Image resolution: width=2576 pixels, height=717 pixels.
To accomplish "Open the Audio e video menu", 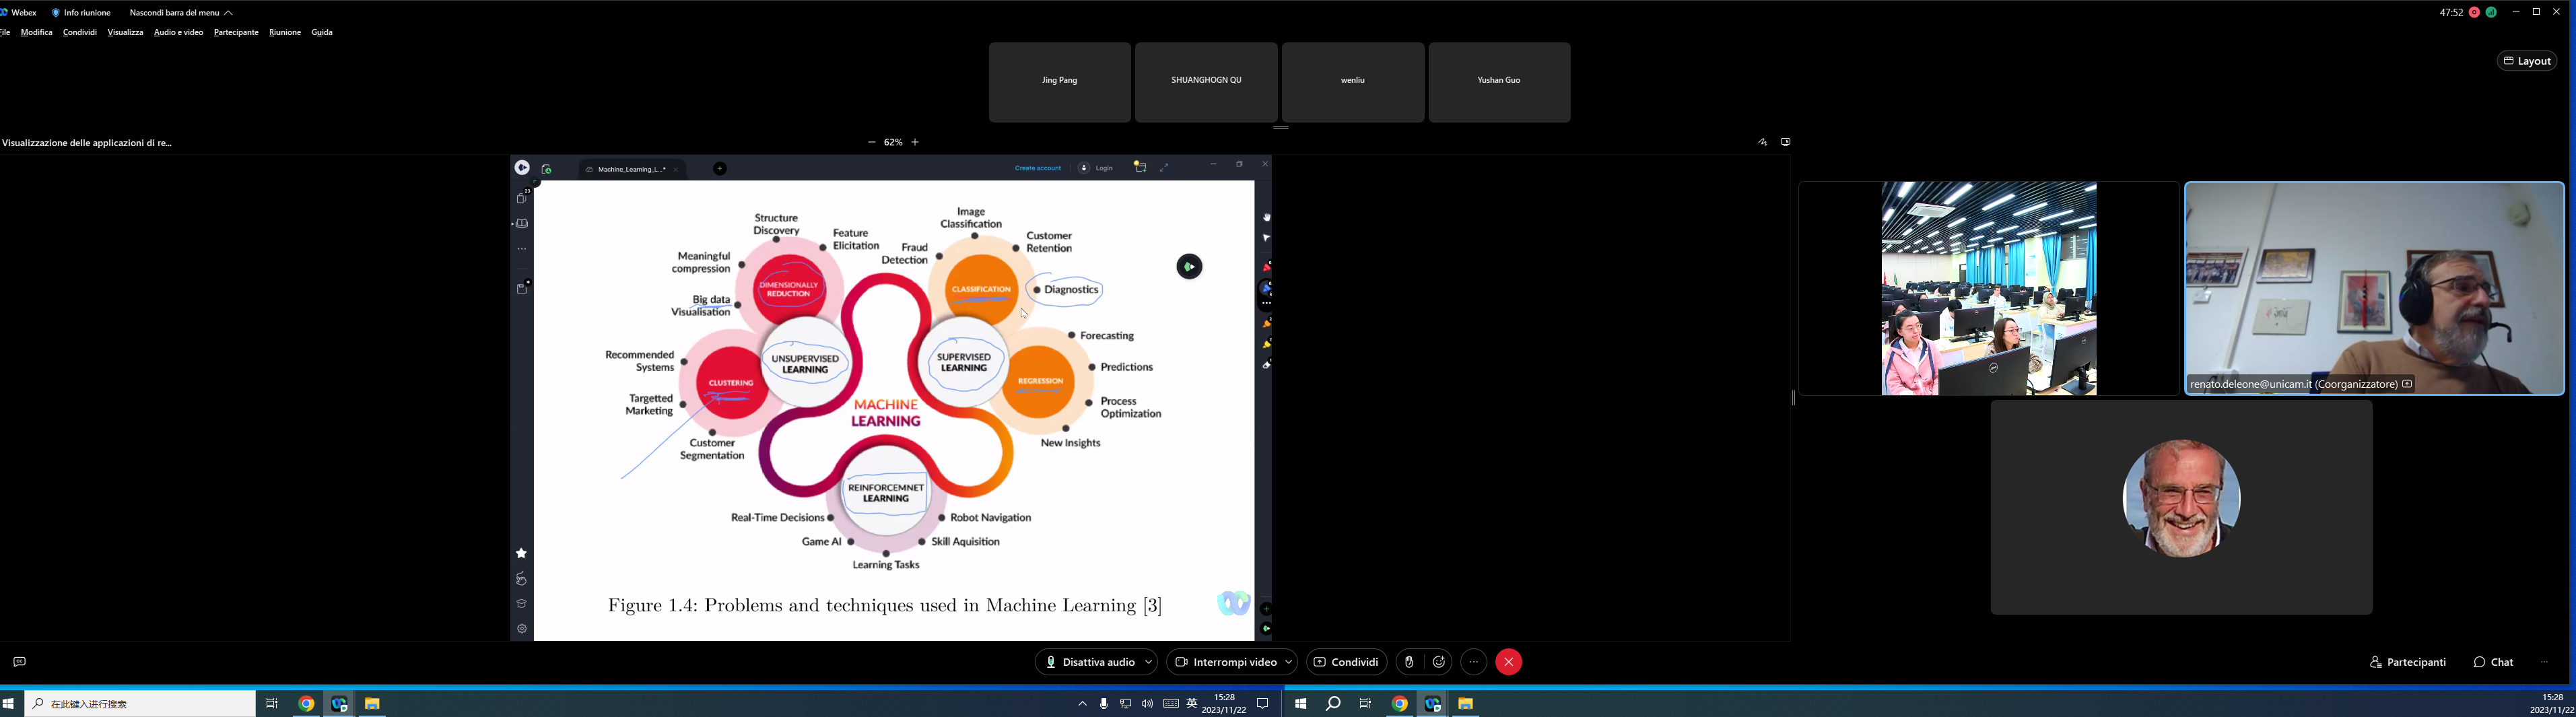I will [178, 33].
